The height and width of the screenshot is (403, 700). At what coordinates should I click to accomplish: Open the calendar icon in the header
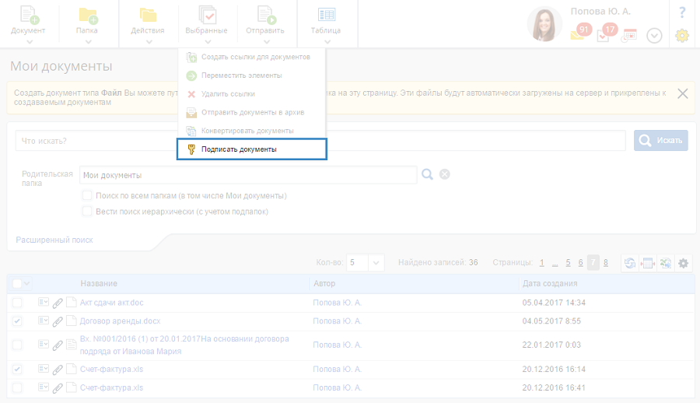point(629,35)
